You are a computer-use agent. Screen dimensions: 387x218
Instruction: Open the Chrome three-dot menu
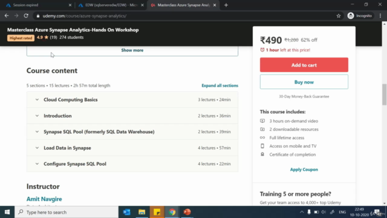pos(380,16)
